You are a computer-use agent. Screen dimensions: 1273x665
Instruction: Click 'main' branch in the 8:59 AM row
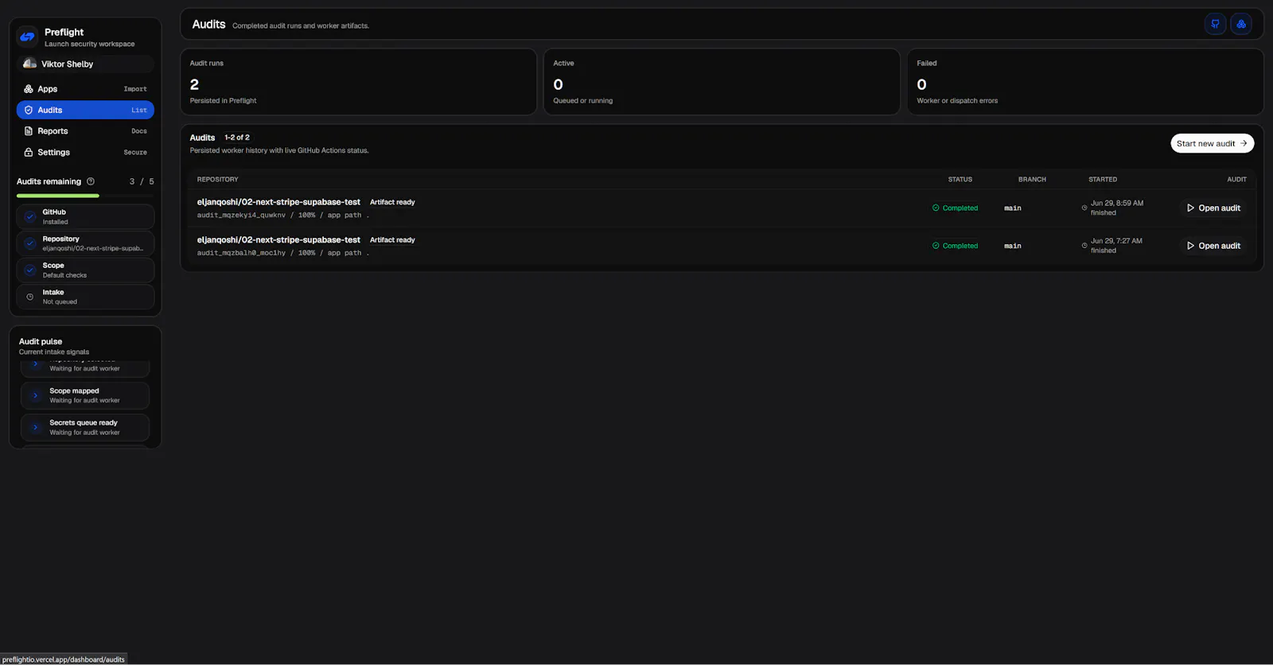1013,208
